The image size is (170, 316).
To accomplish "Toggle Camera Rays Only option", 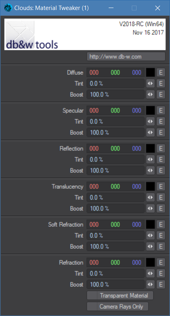I will pyautogui.click(x=117, y=306).
